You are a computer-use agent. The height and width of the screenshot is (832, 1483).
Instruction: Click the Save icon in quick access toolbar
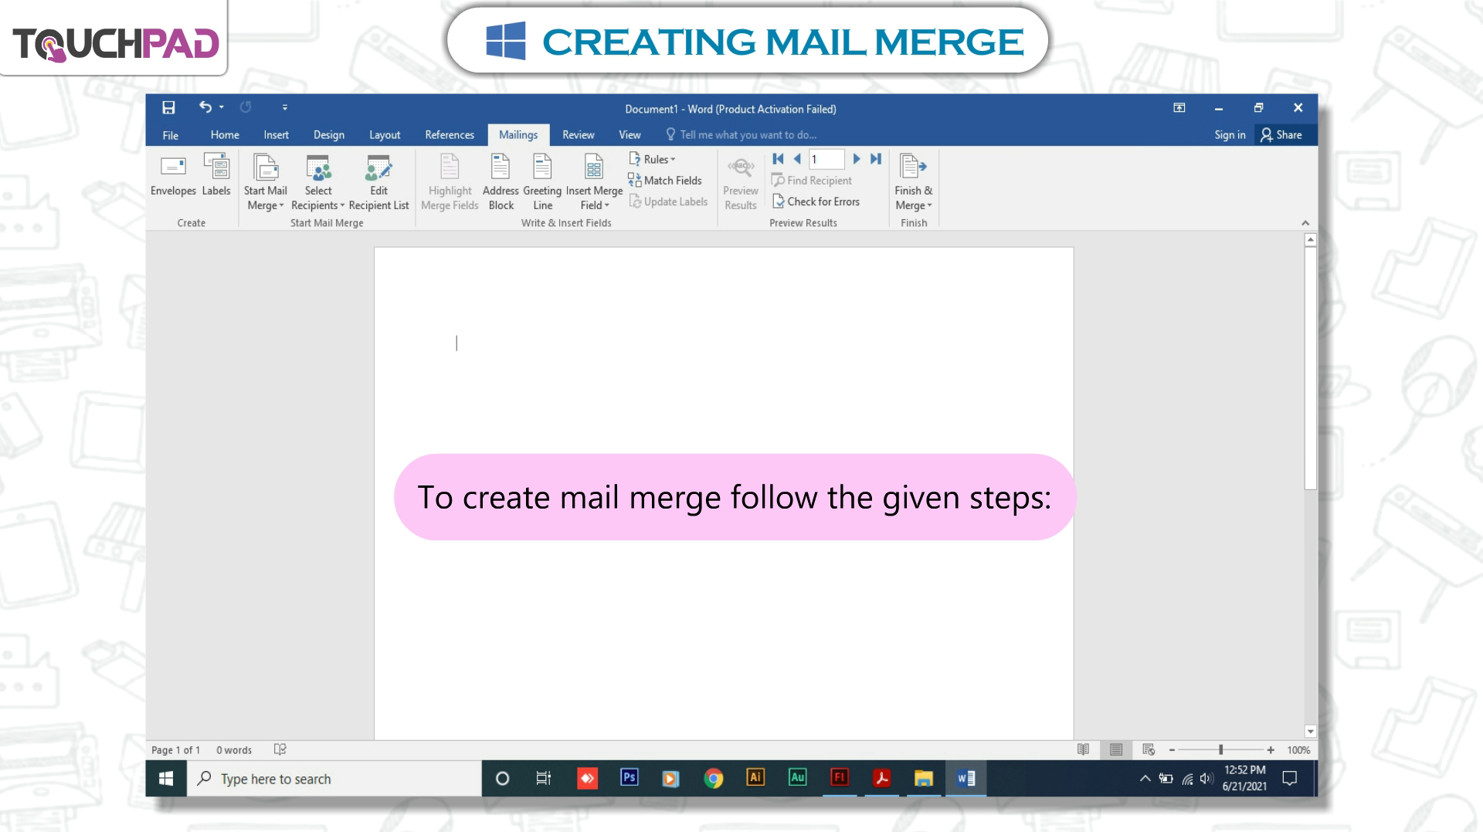[168, 107]
